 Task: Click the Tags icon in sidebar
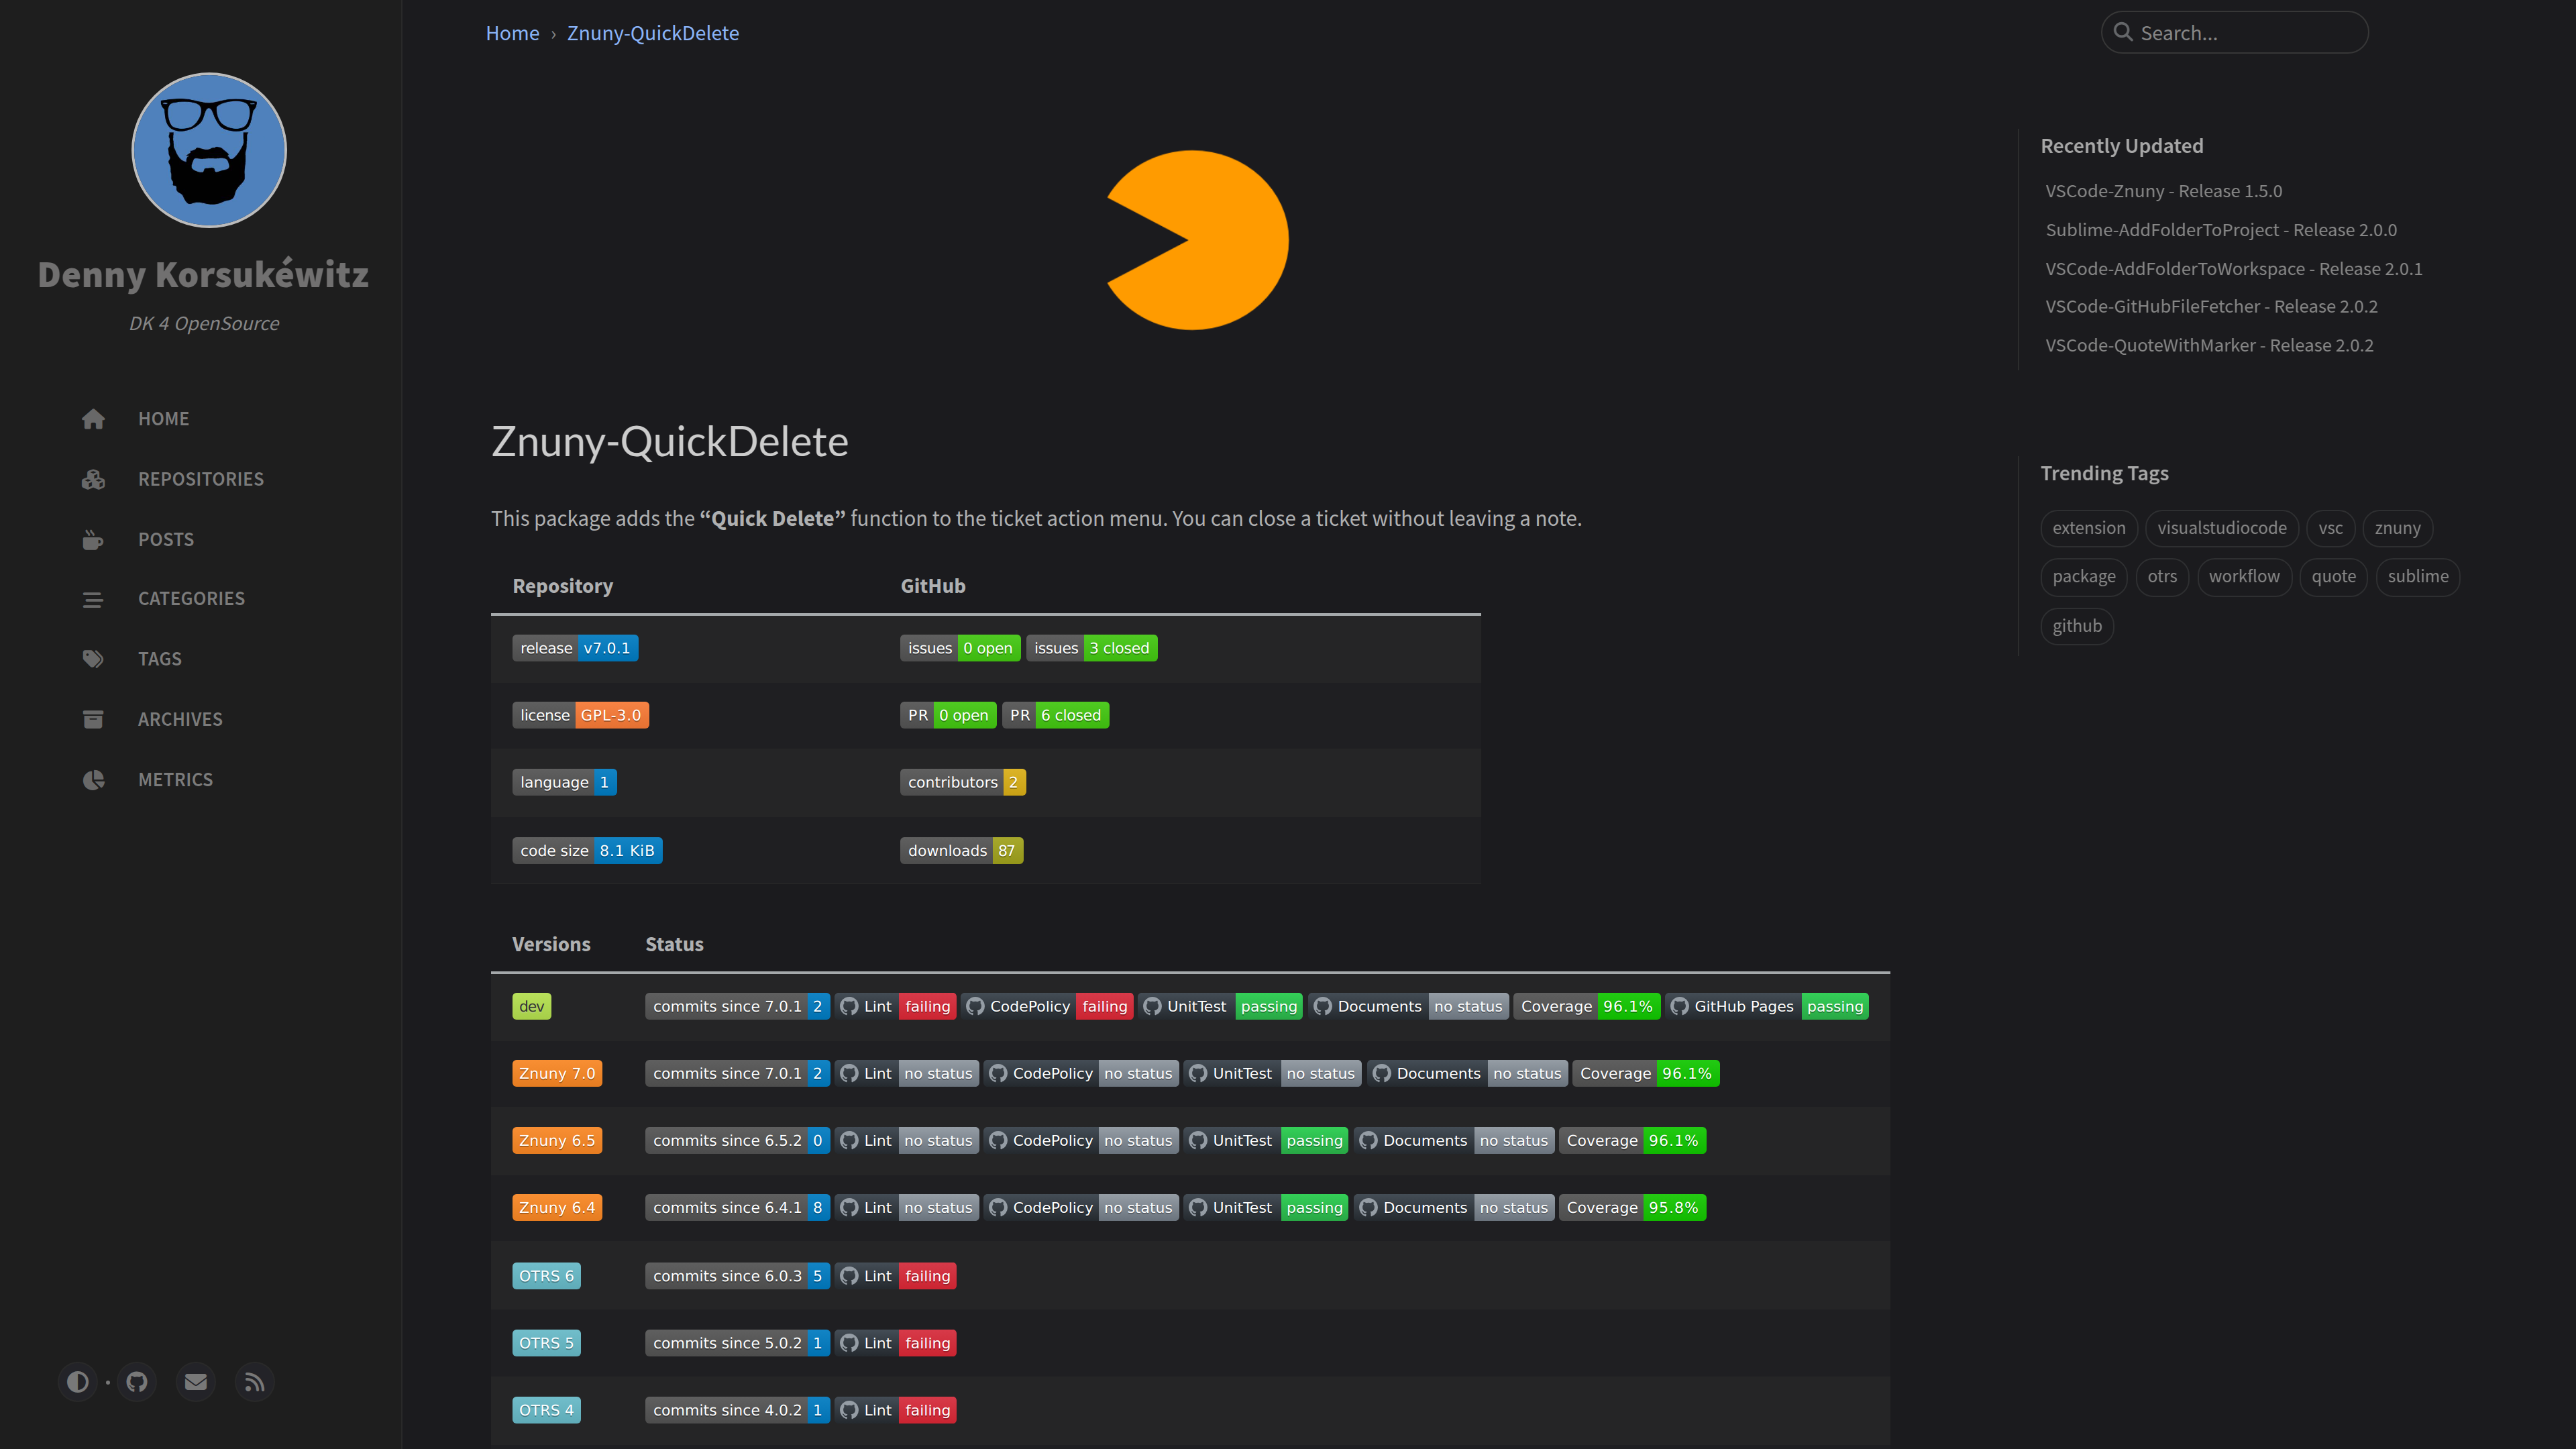point(93,659)
